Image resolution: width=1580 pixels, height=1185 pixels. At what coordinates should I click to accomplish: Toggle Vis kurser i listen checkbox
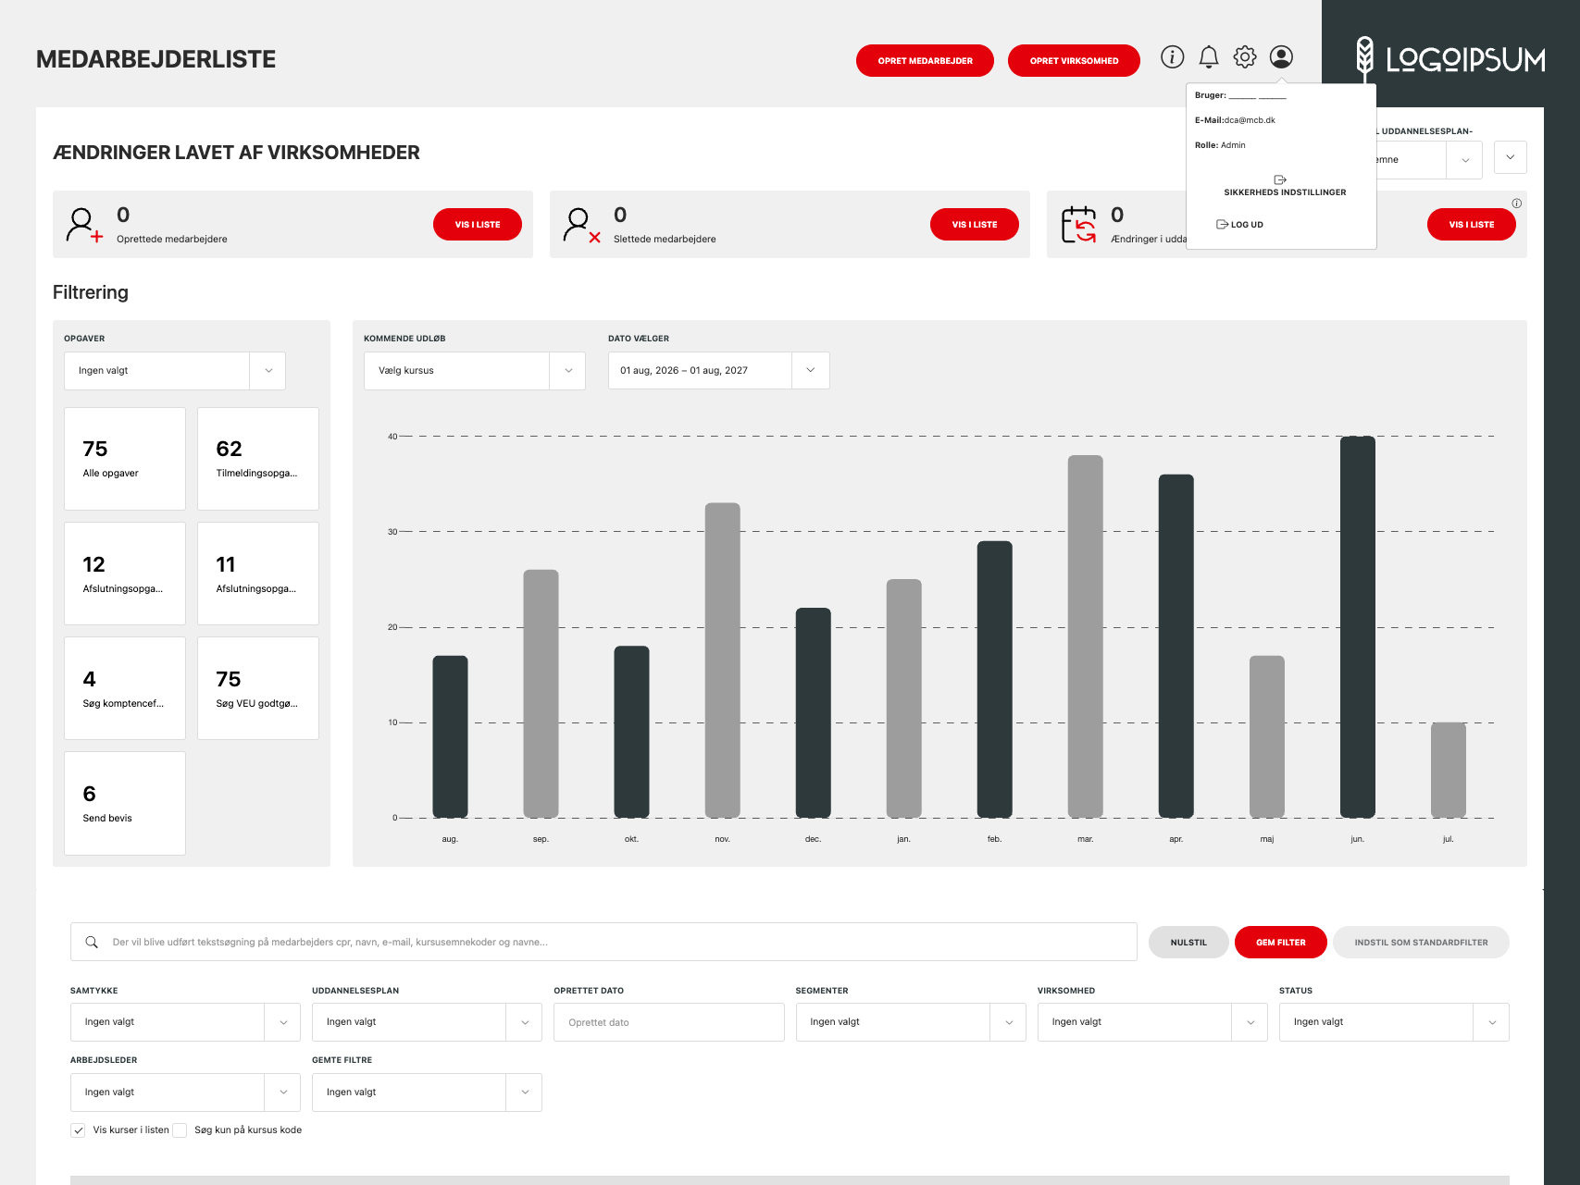[79, 1130]
